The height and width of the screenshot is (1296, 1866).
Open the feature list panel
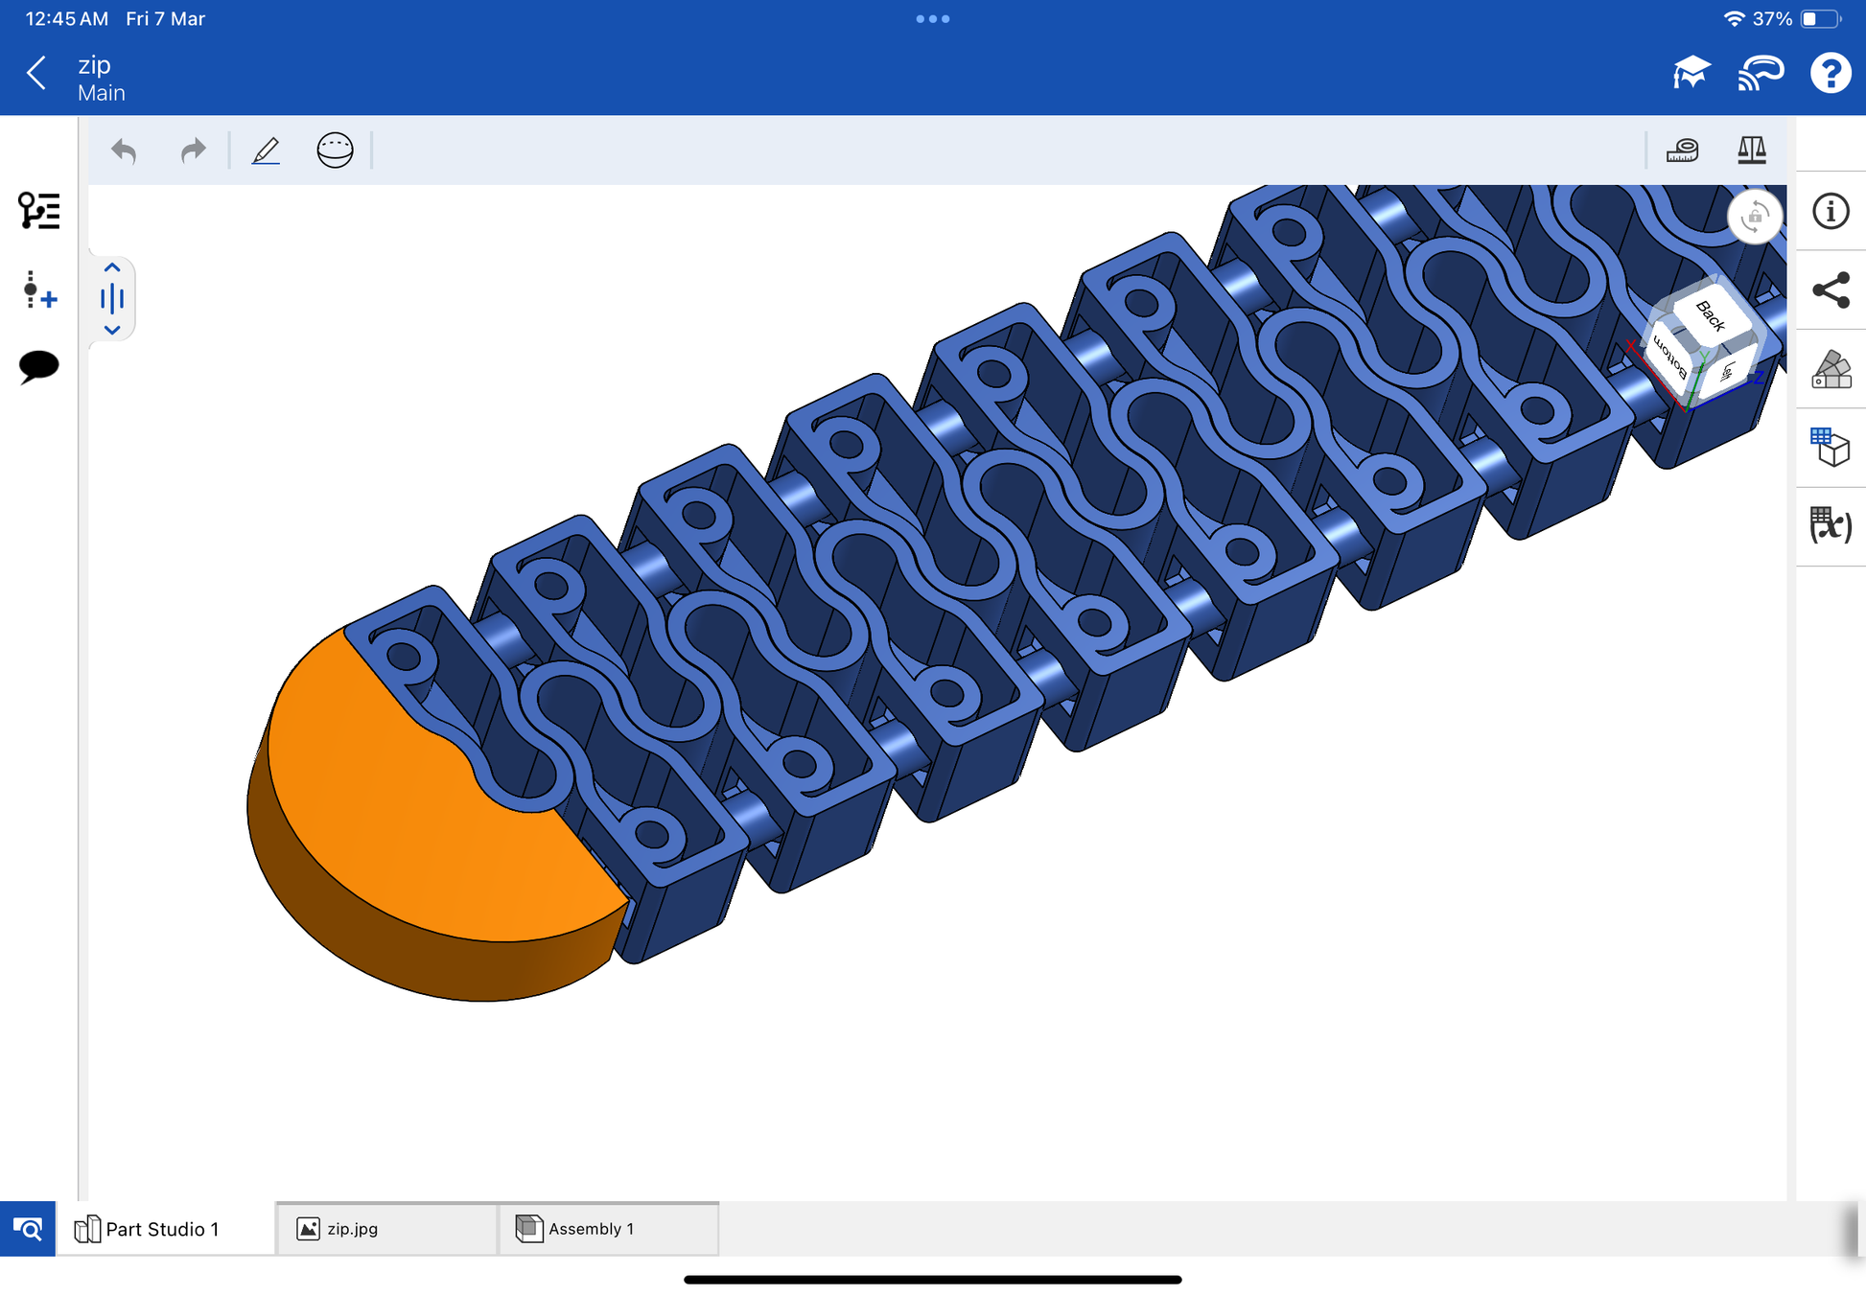point(38,210)
